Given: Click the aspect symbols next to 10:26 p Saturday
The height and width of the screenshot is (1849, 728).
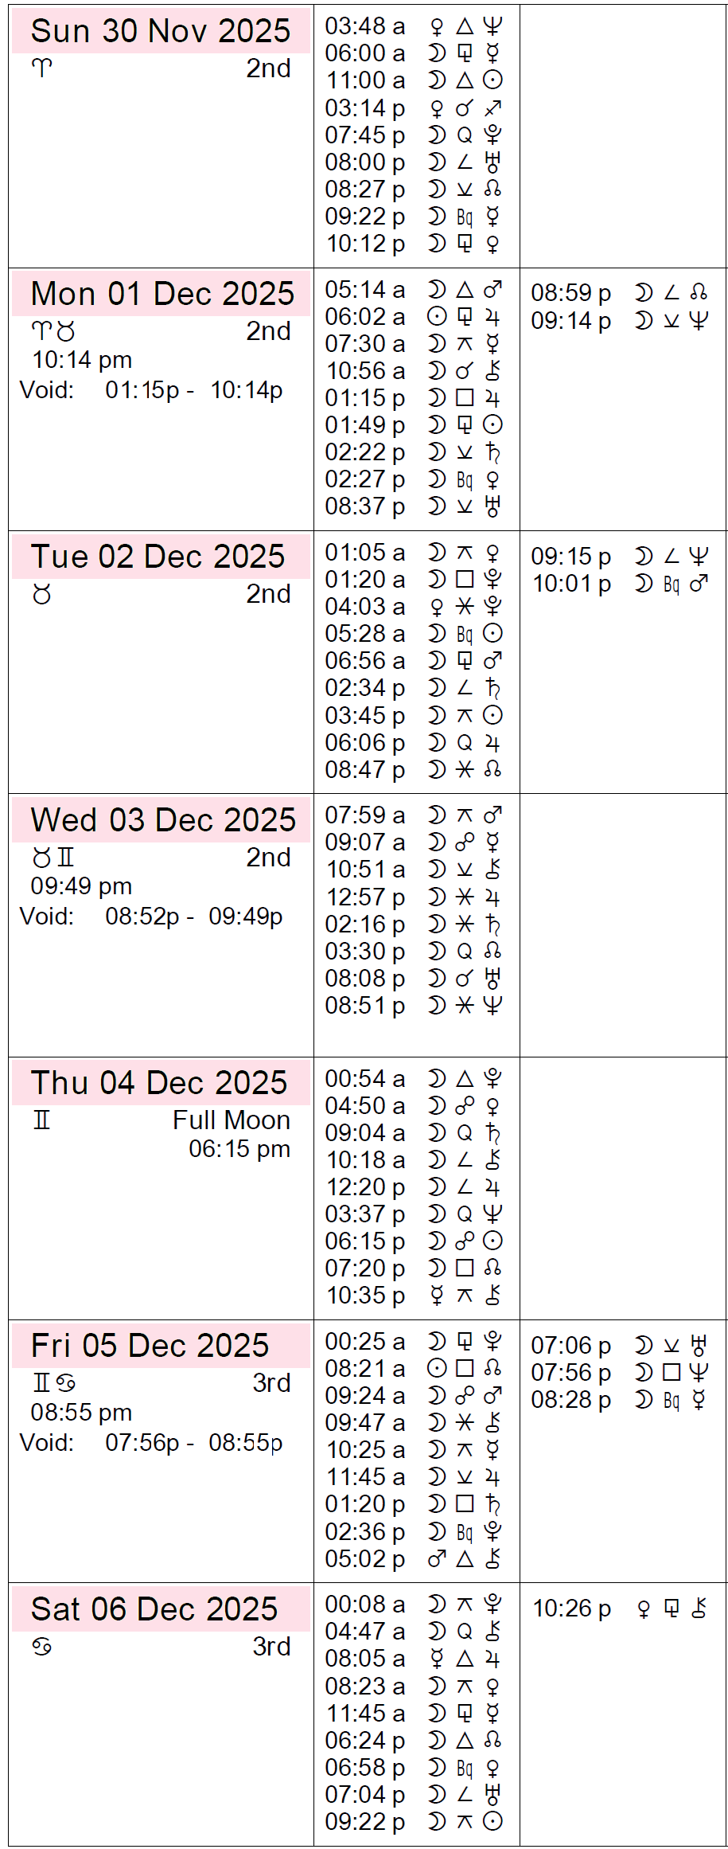Looking at the screenshot, I should click(672, 1609).
